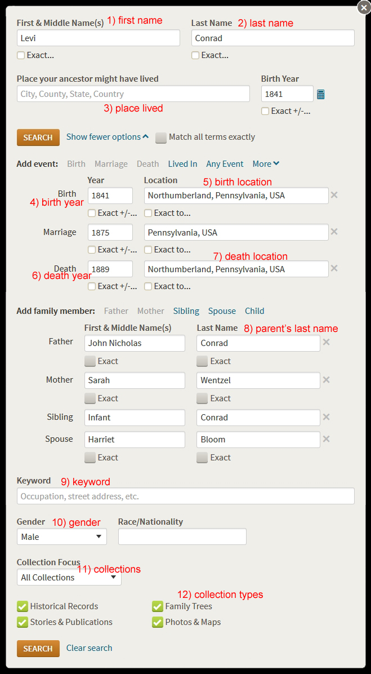371x674 pixels.
Task: Add a Sibling family member
Action: (186, 311)
